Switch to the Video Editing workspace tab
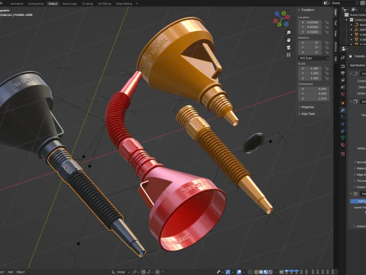 [124, 4]
